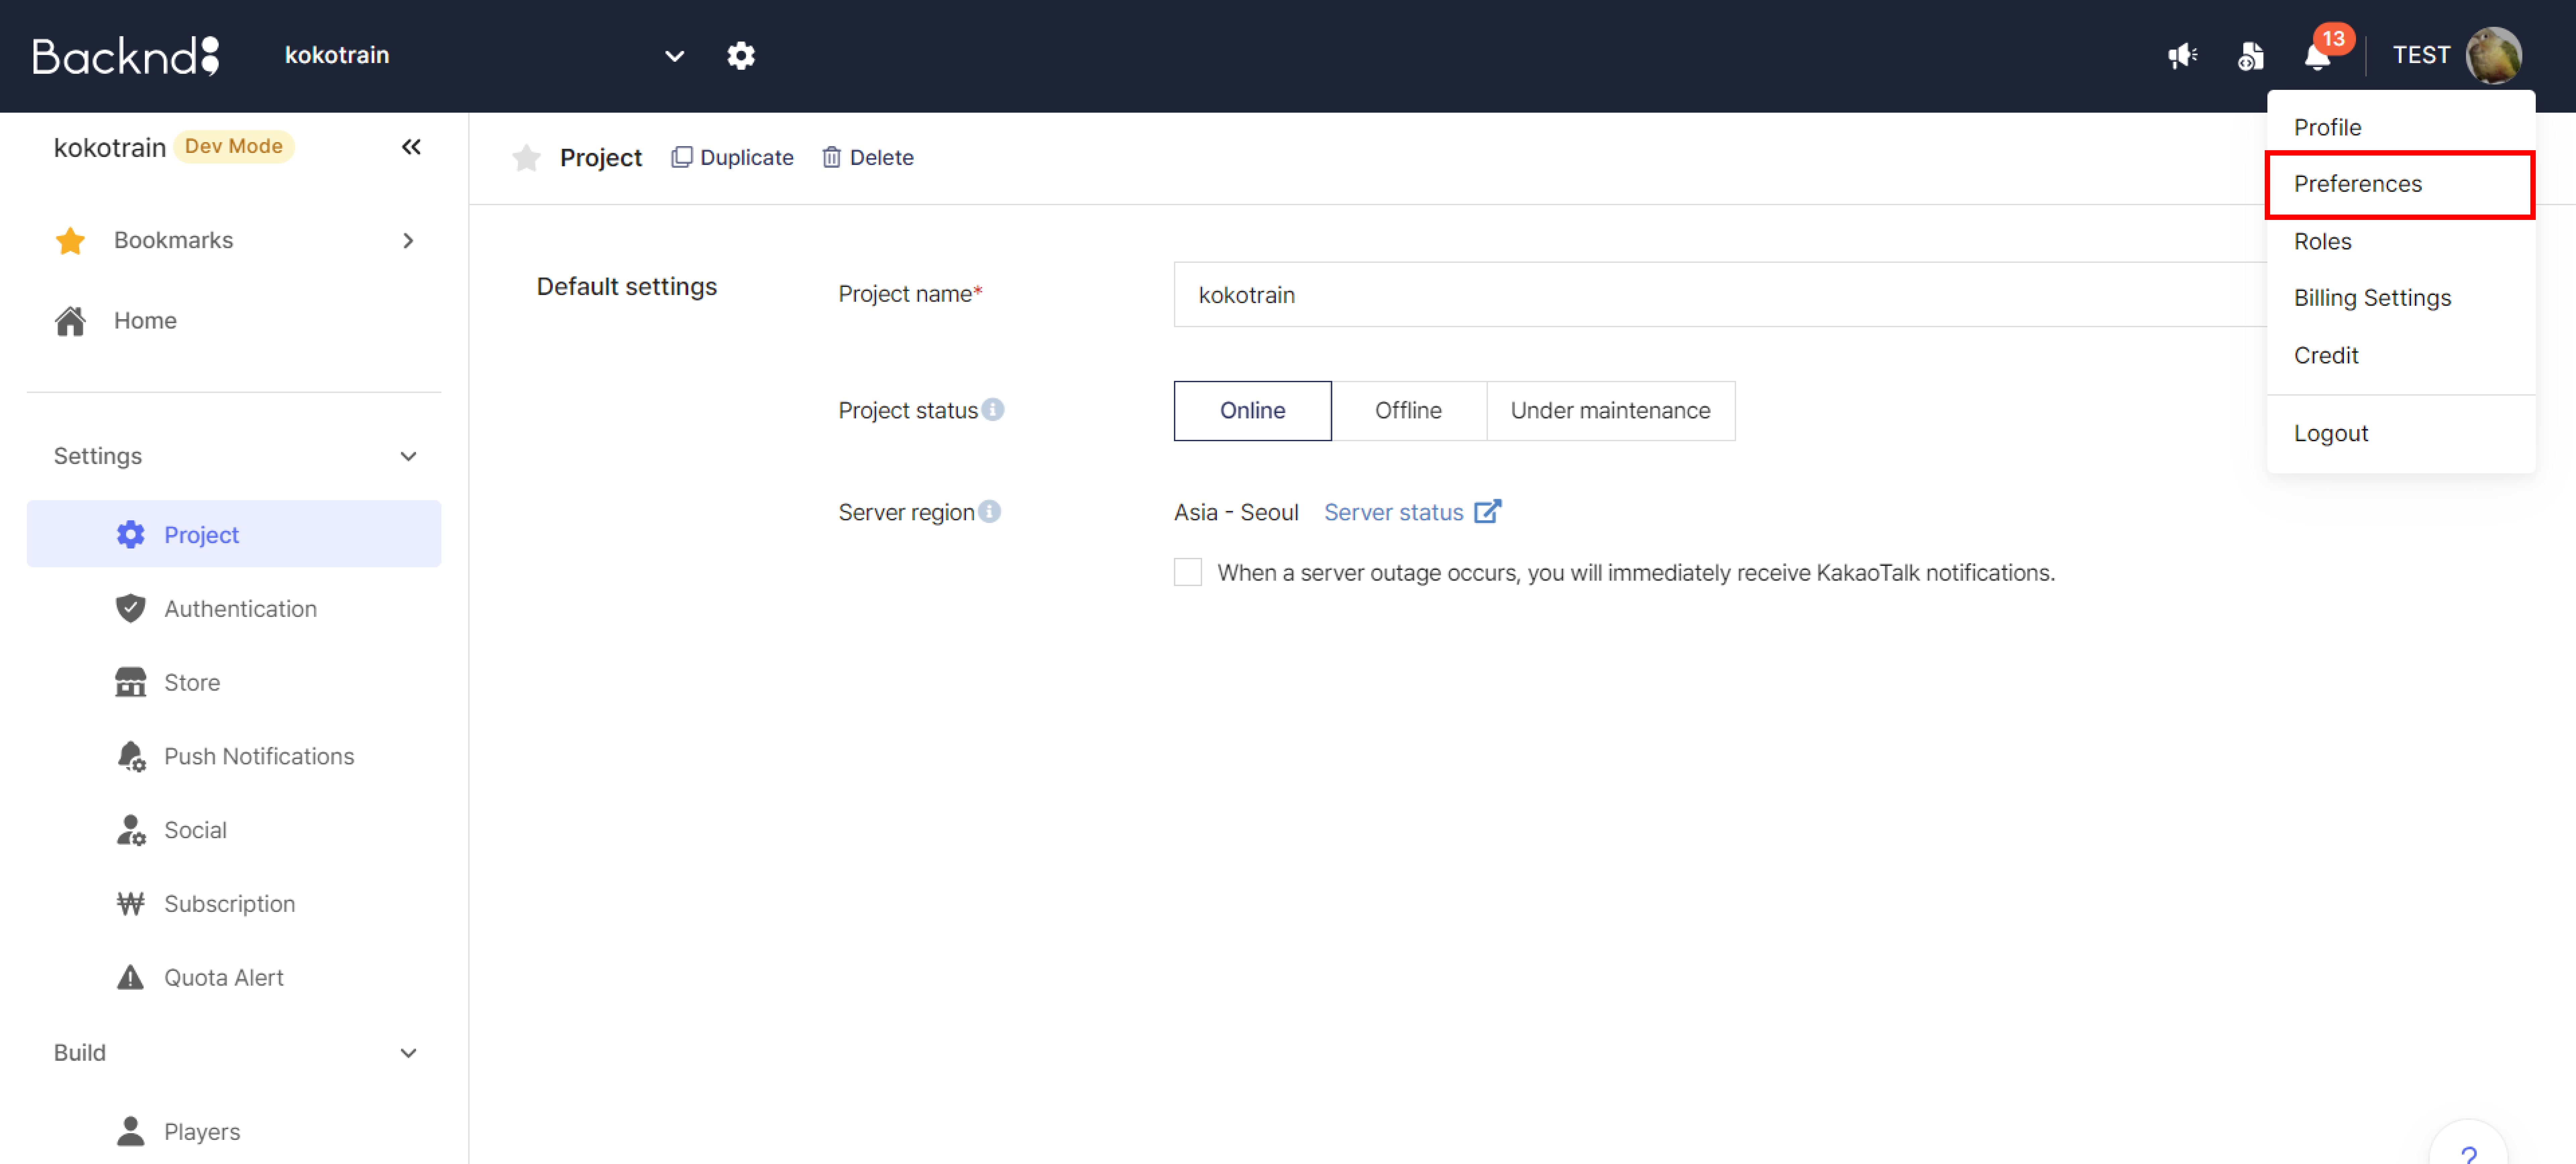Expand the Bookmarks chevron
The image size is (2576, 1164).
(408, 241)
